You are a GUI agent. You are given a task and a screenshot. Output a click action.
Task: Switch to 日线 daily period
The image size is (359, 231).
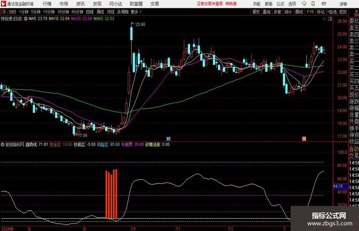pos(90,12)
